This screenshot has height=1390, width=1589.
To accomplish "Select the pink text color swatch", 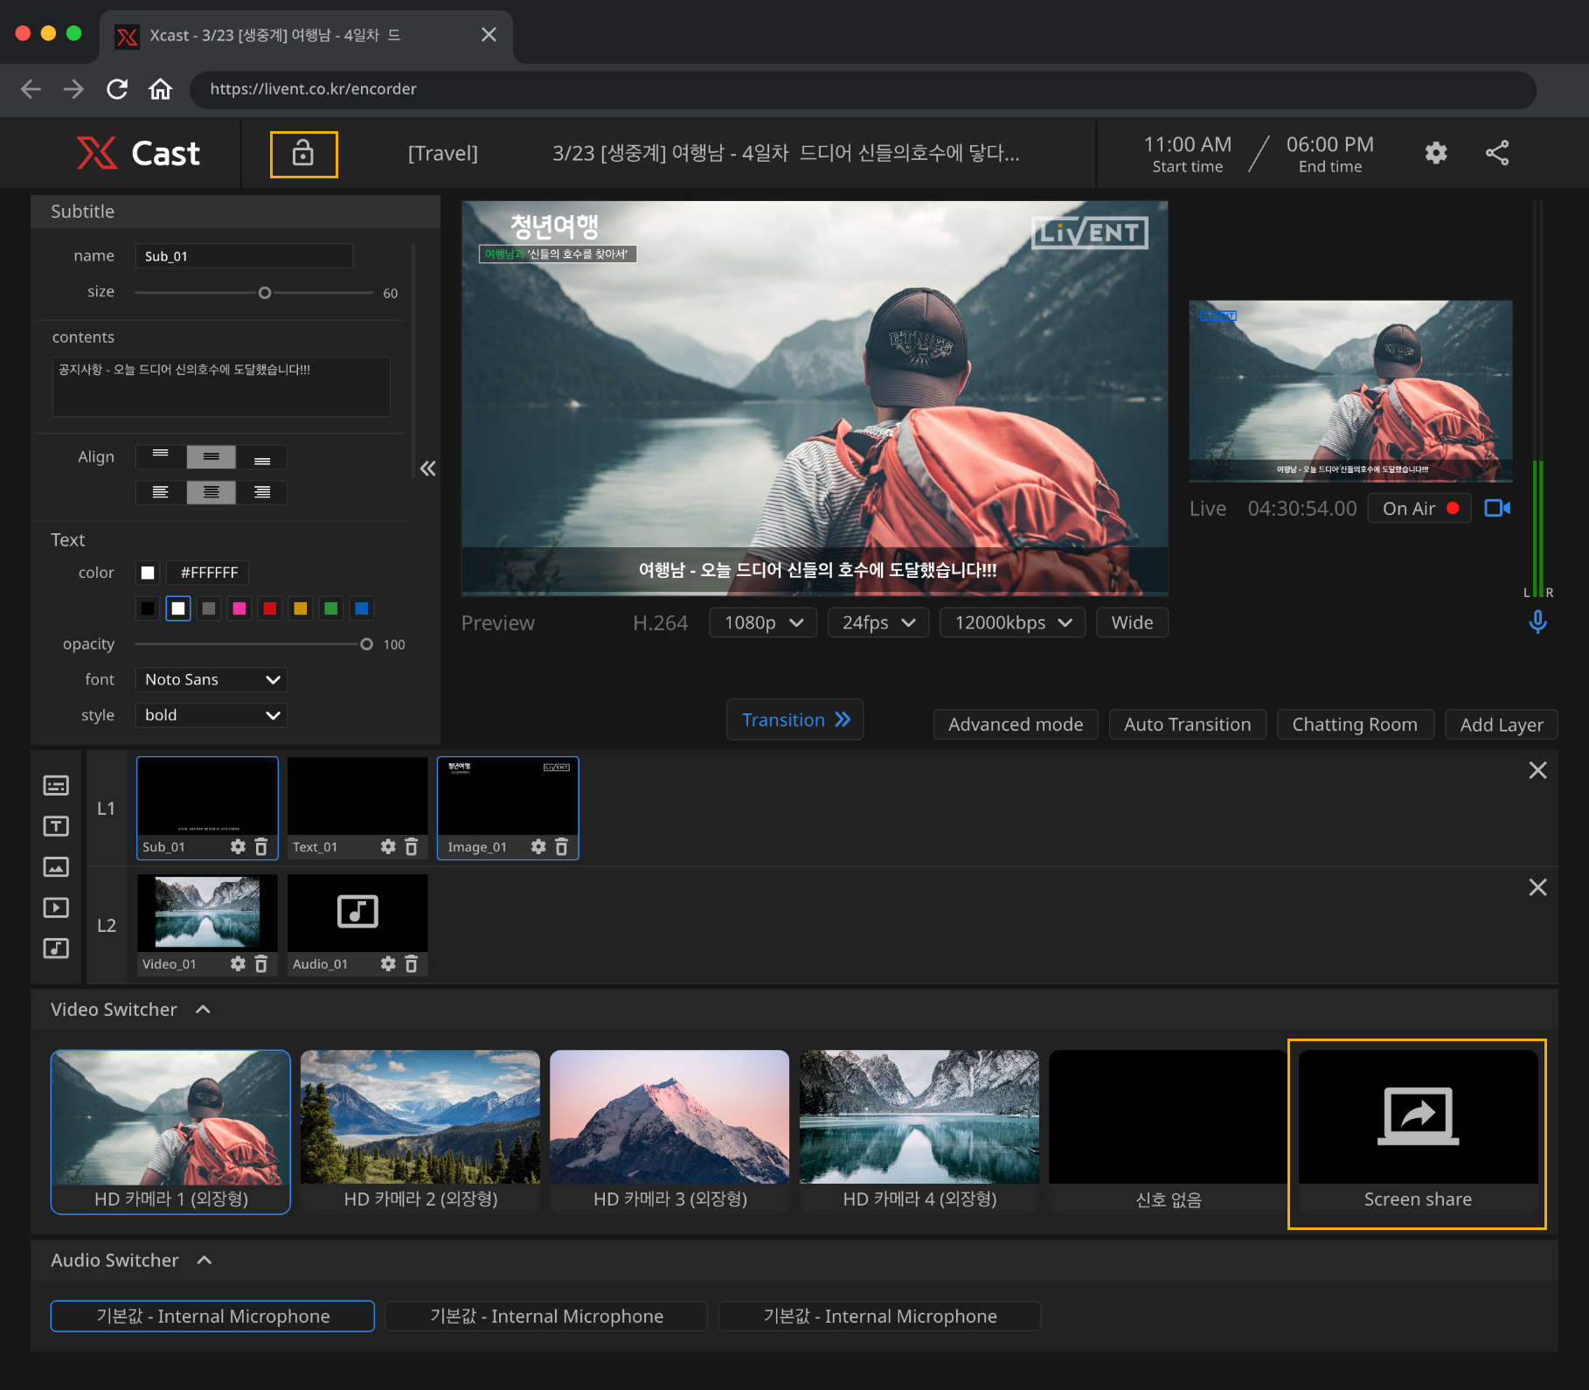I will pos(239,608).
